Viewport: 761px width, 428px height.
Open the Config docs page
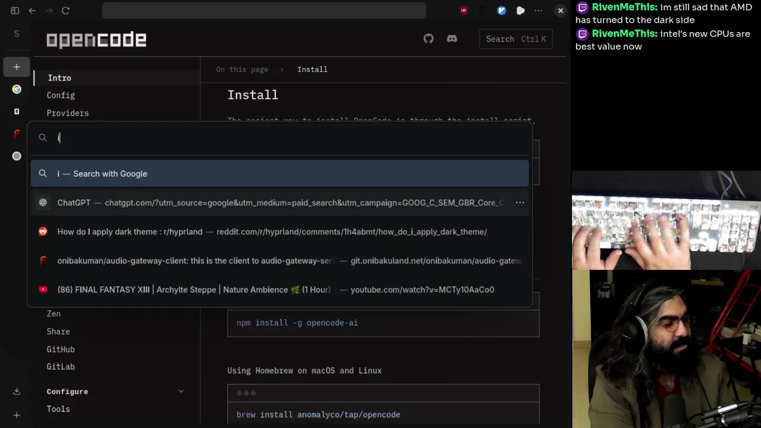(61, 95)
